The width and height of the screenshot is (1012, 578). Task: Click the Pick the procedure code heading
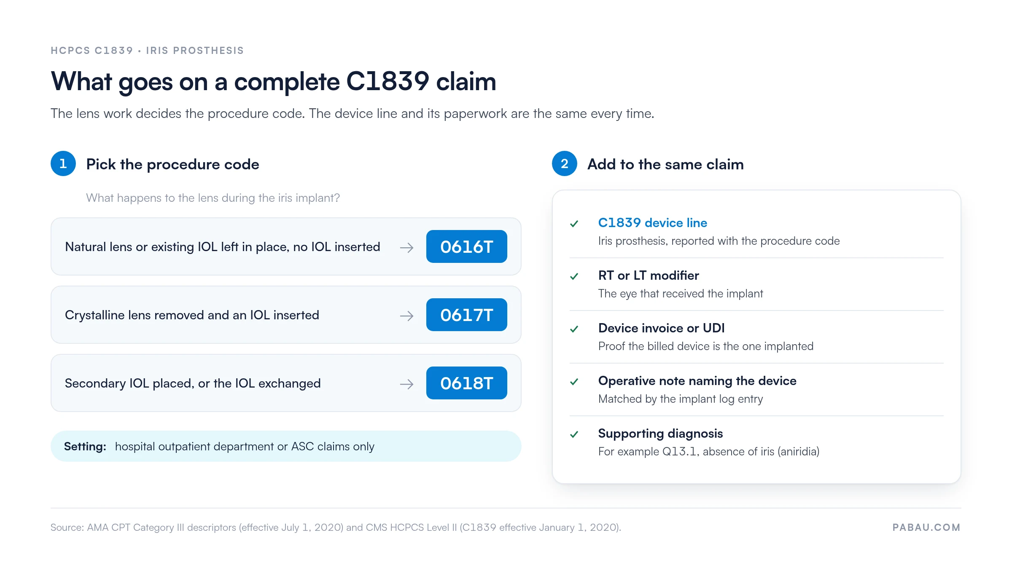[x=172, y=164]
